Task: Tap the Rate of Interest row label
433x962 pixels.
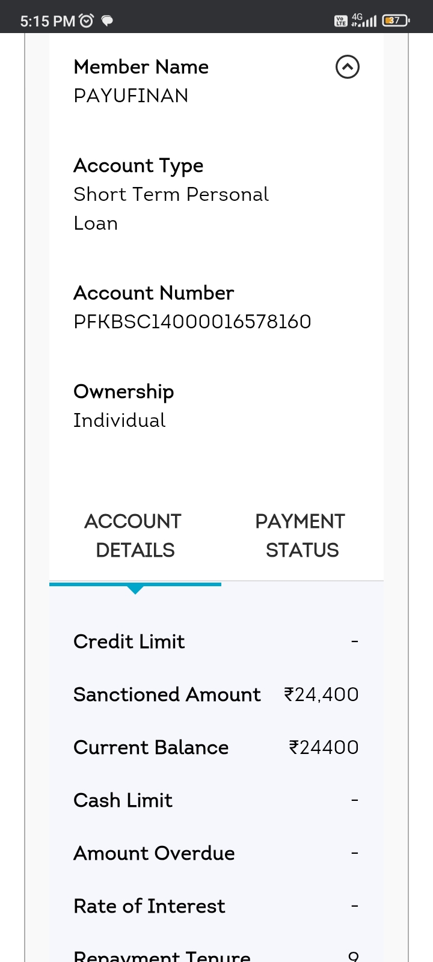Action: coord(149,906)
